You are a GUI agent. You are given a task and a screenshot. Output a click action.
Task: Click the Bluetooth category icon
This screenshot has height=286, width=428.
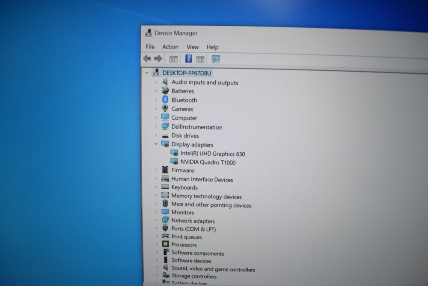pos(165,99)
